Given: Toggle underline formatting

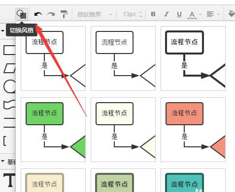Looking at the screenshot, I should point(179,14).
